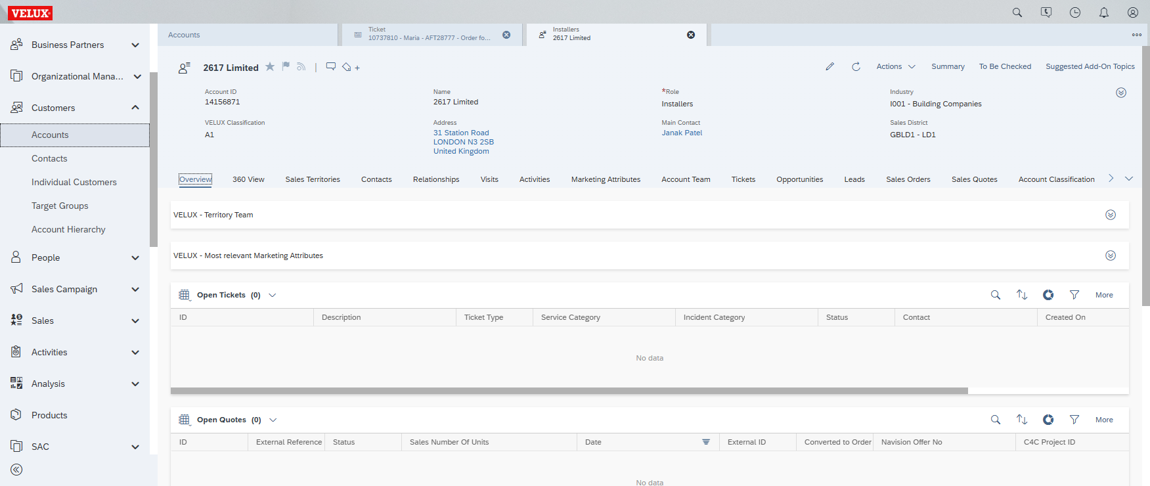
Task: Follow 2617 Limited feed icon
Action: pyautogui.click(x=301, y=67)
